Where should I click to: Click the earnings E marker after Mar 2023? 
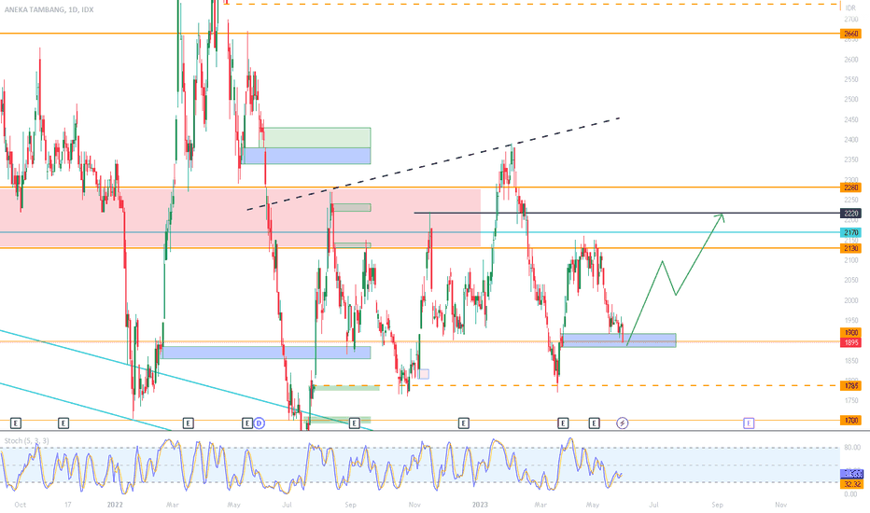(x=563, y=423)
